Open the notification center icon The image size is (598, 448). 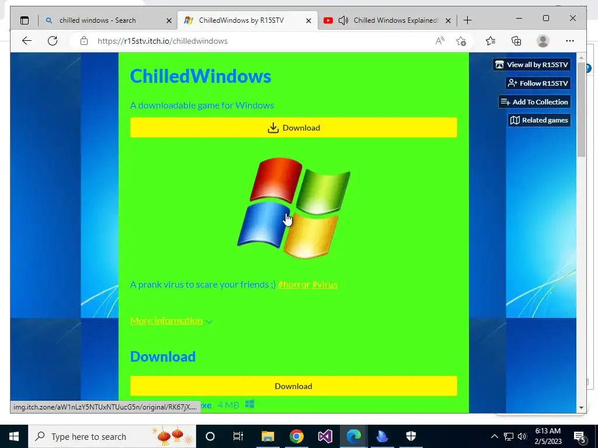580,437
